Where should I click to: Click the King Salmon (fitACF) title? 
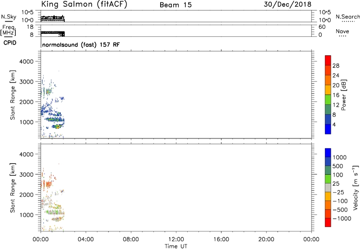tap(84, 4)
